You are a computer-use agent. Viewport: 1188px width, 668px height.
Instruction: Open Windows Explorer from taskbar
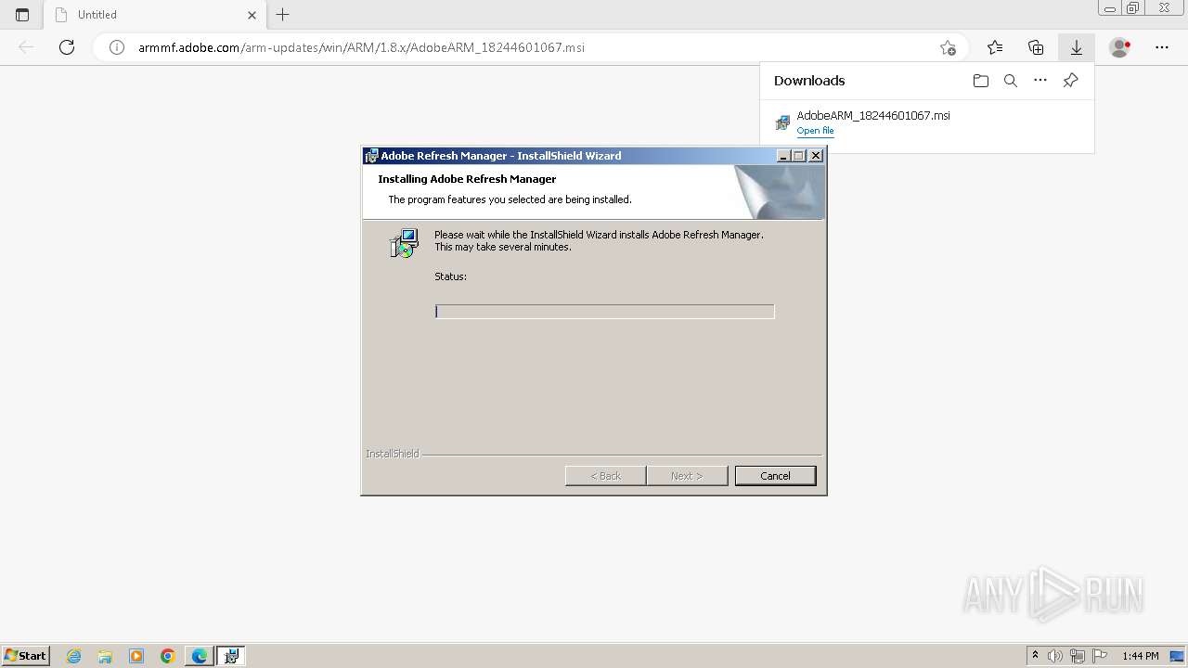[x=105, y=656]
